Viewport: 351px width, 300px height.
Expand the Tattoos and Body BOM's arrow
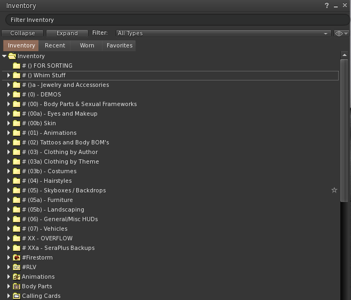click(x=9, y=142)
